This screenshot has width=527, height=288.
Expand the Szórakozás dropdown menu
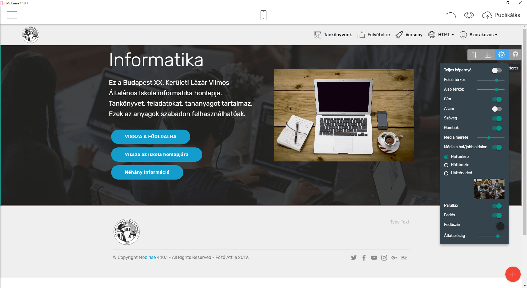point(479,35)
